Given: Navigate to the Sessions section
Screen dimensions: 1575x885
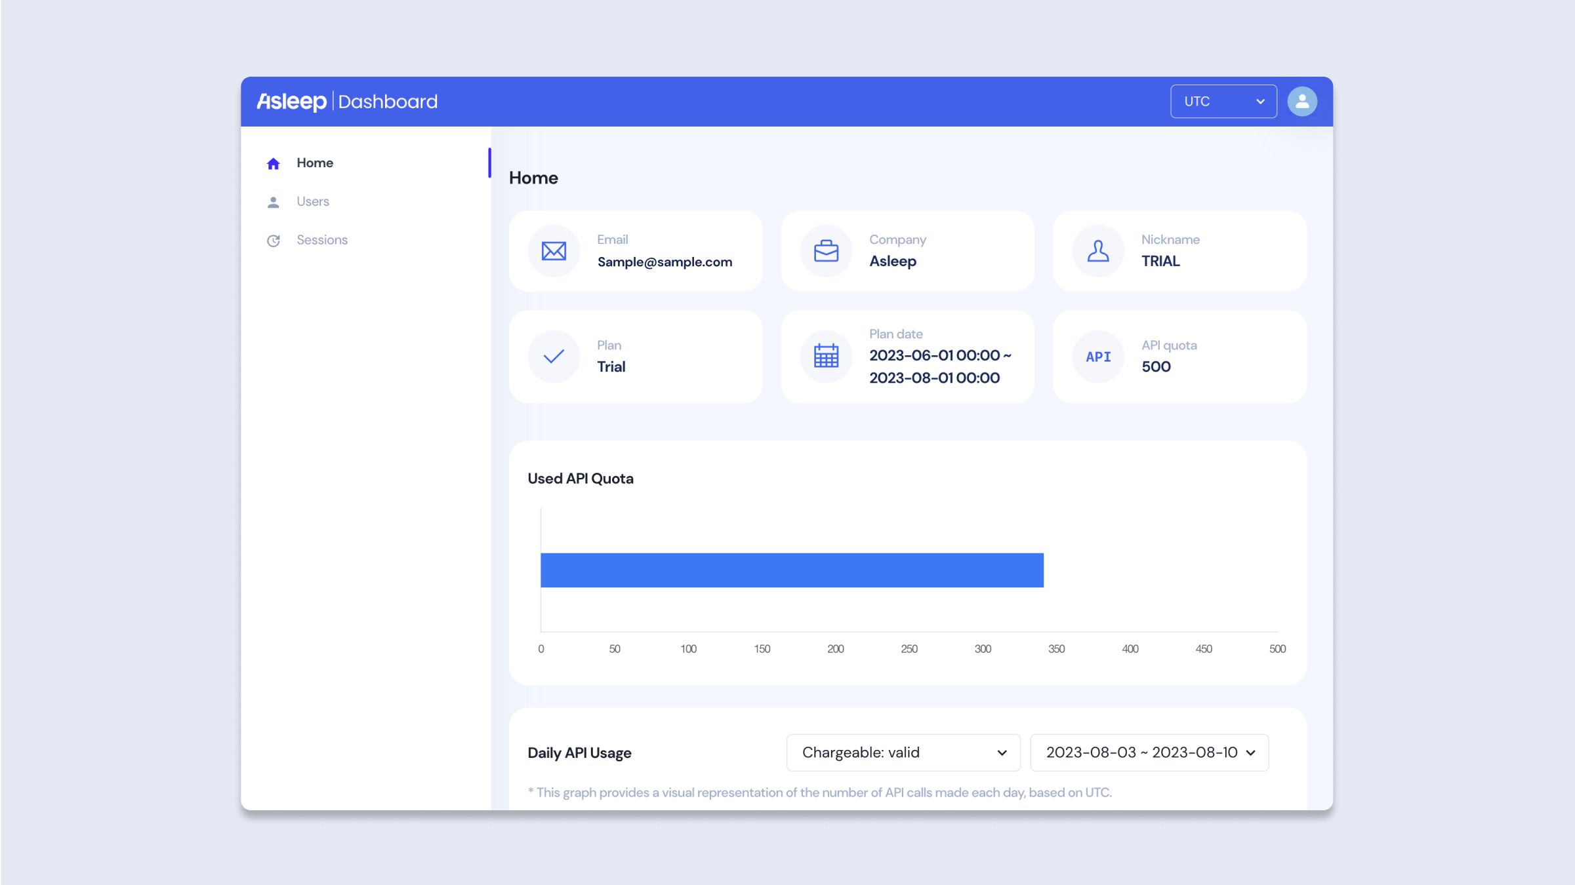Looking at the screenshot, I should pos(322,240).
